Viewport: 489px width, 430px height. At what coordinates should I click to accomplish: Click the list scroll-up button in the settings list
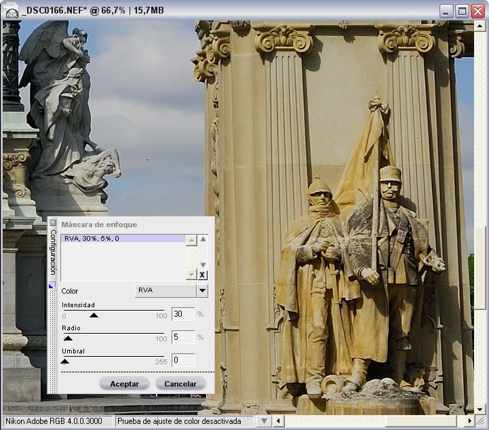pyautogui.click(x=191, y=240)
